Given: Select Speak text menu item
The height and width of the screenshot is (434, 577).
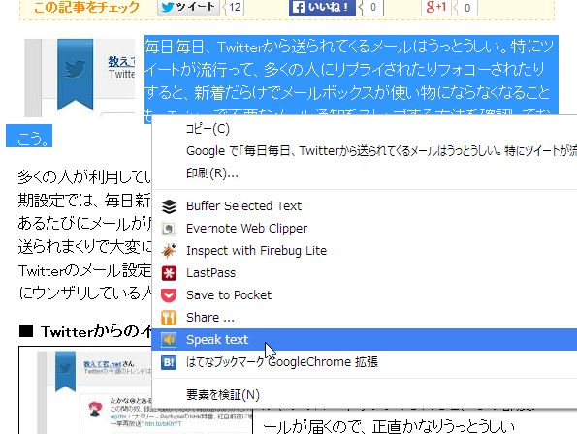Looking at the screenshot, I should coord(365,340).
